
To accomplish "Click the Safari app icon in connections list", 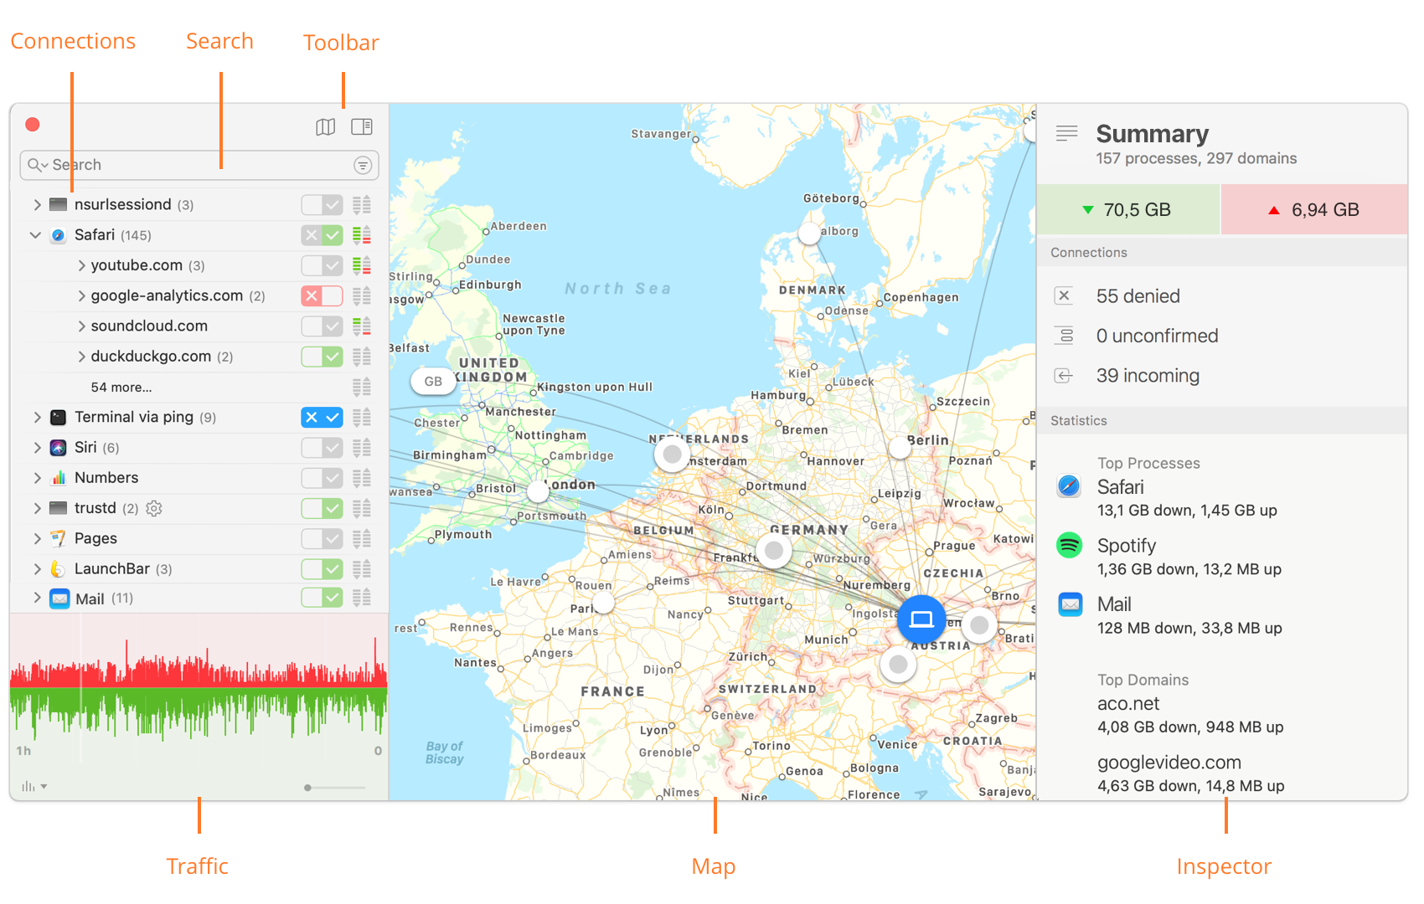I will point(58,235).
